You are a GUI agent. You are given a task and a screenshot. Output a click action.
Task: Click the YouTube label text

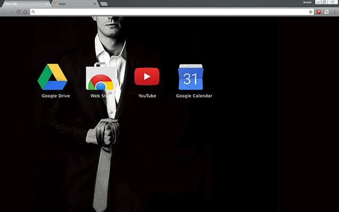[147, 96]
